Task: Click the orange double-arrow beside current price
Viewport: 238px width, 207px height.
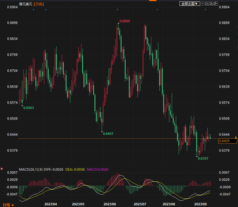Action: [x=236, y=137]
